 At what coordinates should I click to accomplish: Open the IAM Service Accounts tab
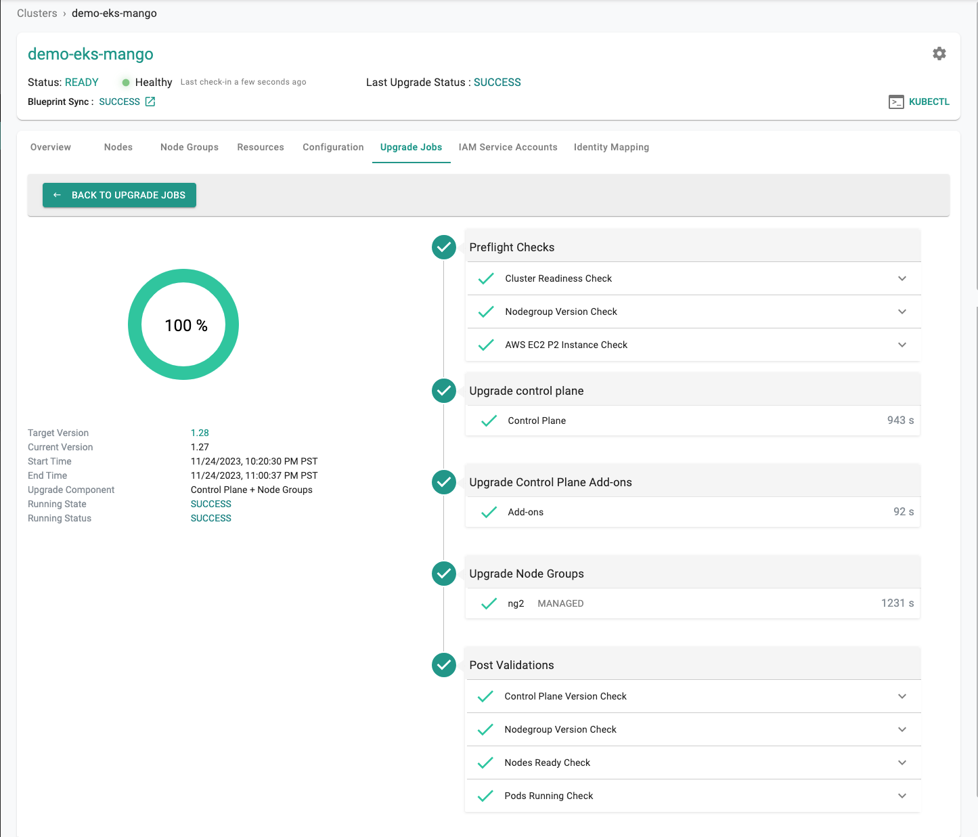[x=508, y=147]
